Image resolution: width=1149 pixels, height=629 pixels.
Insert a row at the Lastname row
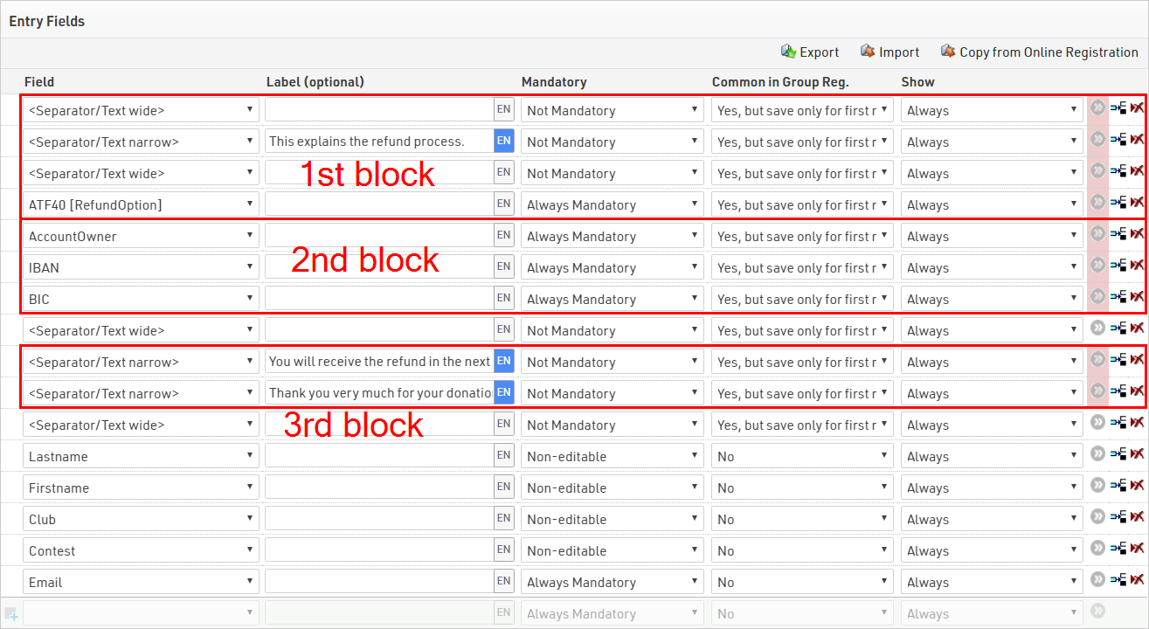1118,454
